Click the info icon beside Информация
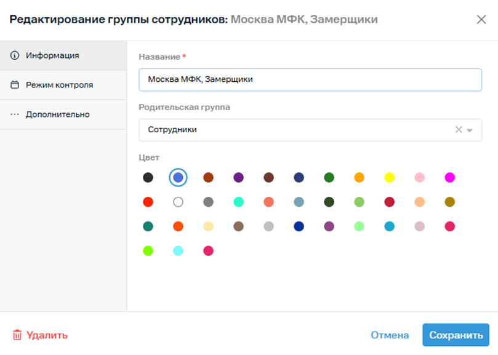 tap(15, 55)
